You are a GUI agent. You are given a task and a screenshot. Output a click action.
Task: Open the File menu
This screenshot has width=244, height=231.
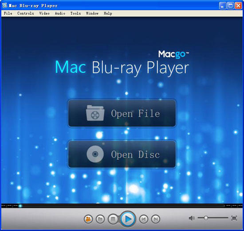pyautogui.click(x=8, y=13)
